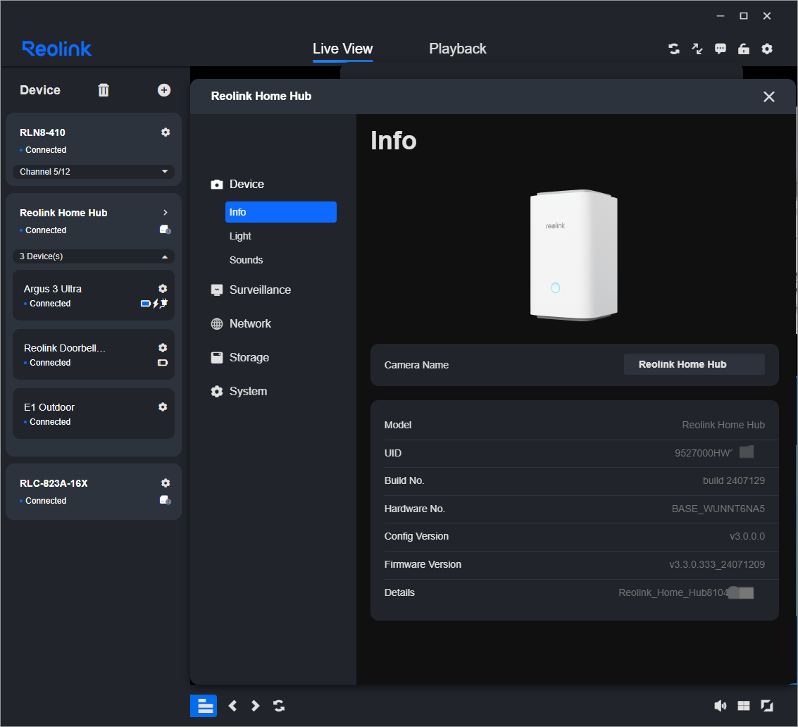798x727 pixels.
Task: Click the refresh icon in top toolbar
Action: pos(674,49)
